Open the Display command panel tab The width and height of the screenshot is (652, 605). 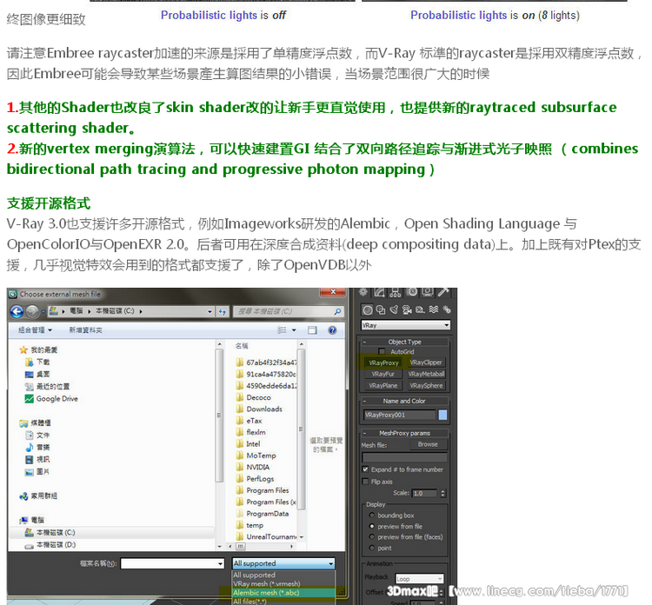[428, 292]
